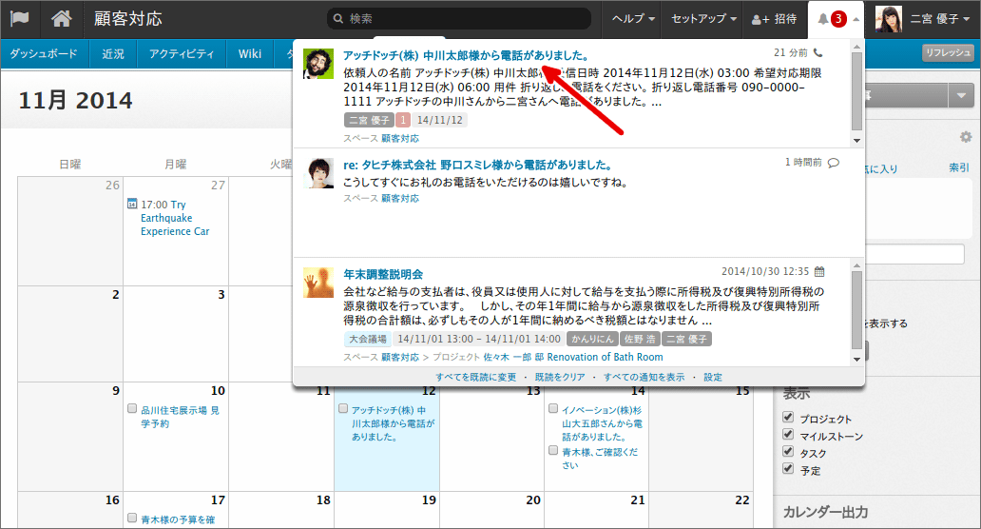Check 青木様の予算を確 task checkbox
The image size is (981, 529).
point(132,518)
